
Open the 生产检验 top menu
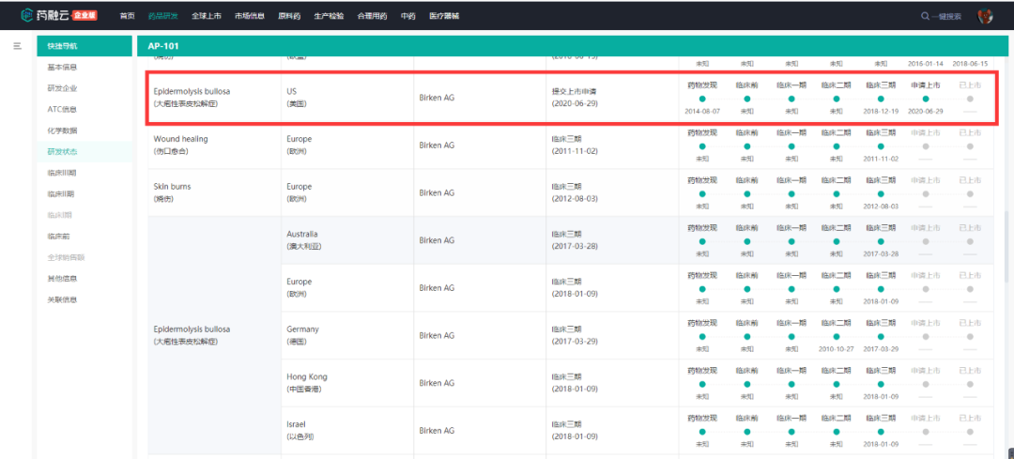329,16
